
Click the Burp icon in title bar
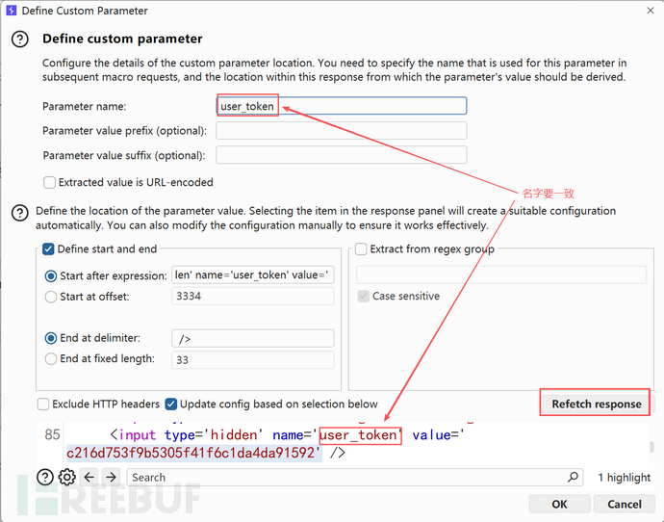(x=11, y=11)
